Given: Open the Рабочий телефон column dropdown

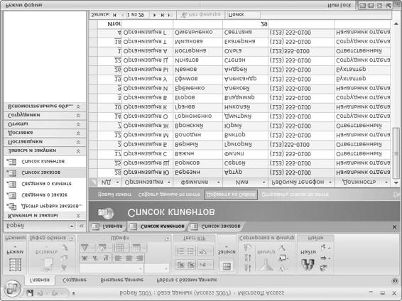Looking at the screenshot, I should coord(330,182).
